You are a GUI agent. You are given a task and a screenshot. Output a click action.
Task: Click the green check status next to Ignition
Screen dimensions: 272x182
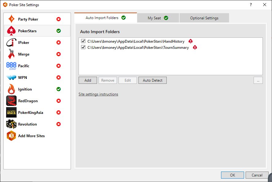(x=59, y=89)
